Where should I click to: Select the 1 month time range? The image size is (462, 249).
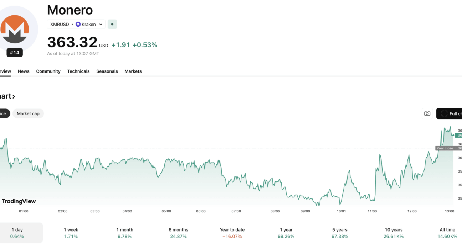click(125, 233)
